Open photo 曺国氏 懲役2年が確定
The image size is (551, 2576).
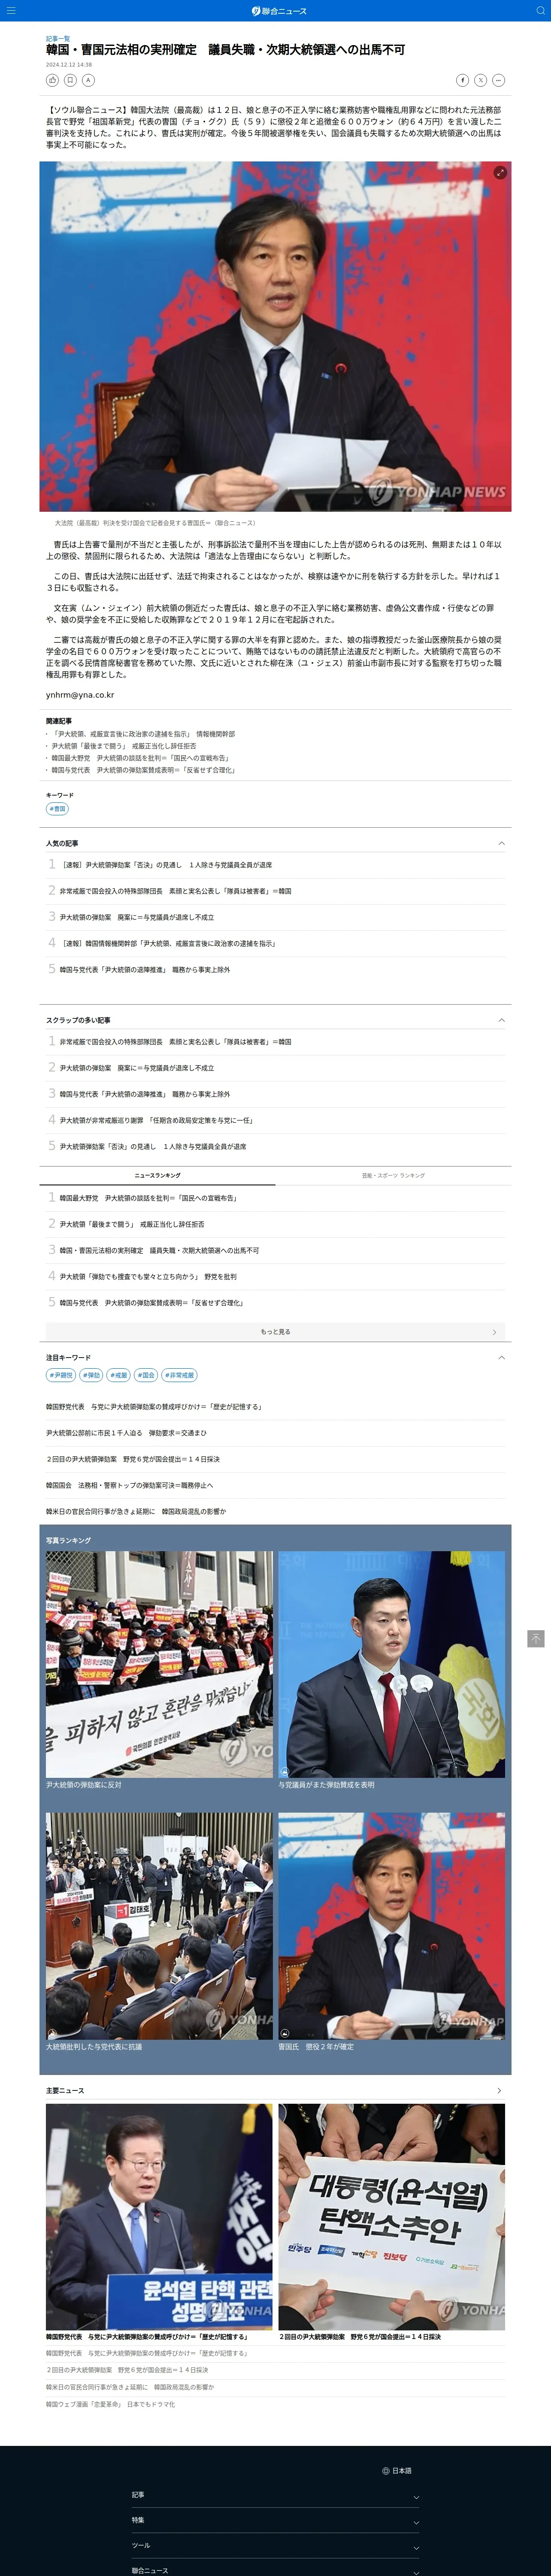pyautogui.click(x=392, y=1926)
